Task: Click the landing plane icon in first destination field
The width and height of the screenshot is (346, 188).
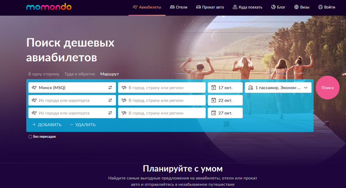Action: [x=124, y=87]
